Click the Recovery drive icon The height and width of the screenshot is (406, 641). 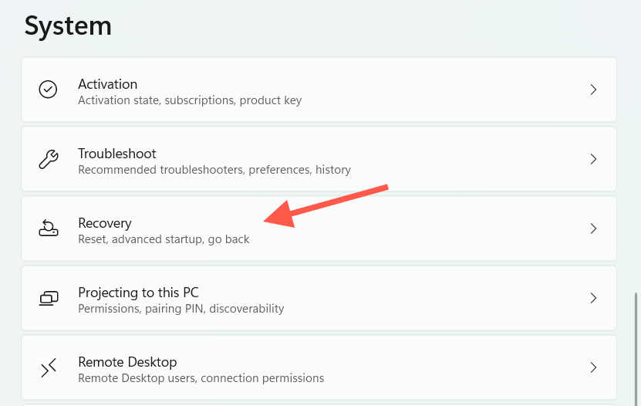[x=48, y=228]
